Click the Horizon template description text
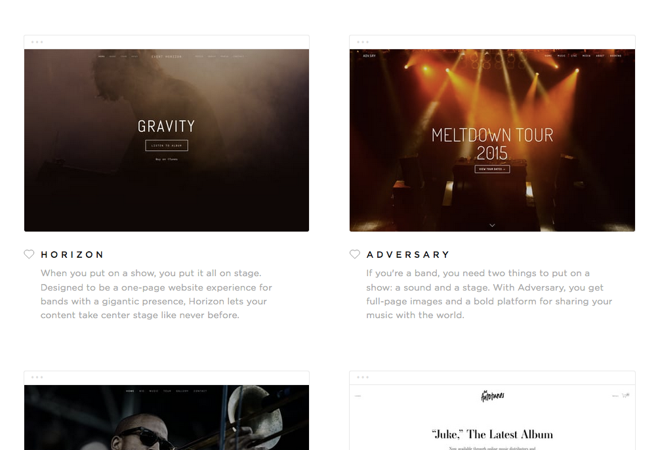Viewport: 658px width, 450px height. [156, 294]
